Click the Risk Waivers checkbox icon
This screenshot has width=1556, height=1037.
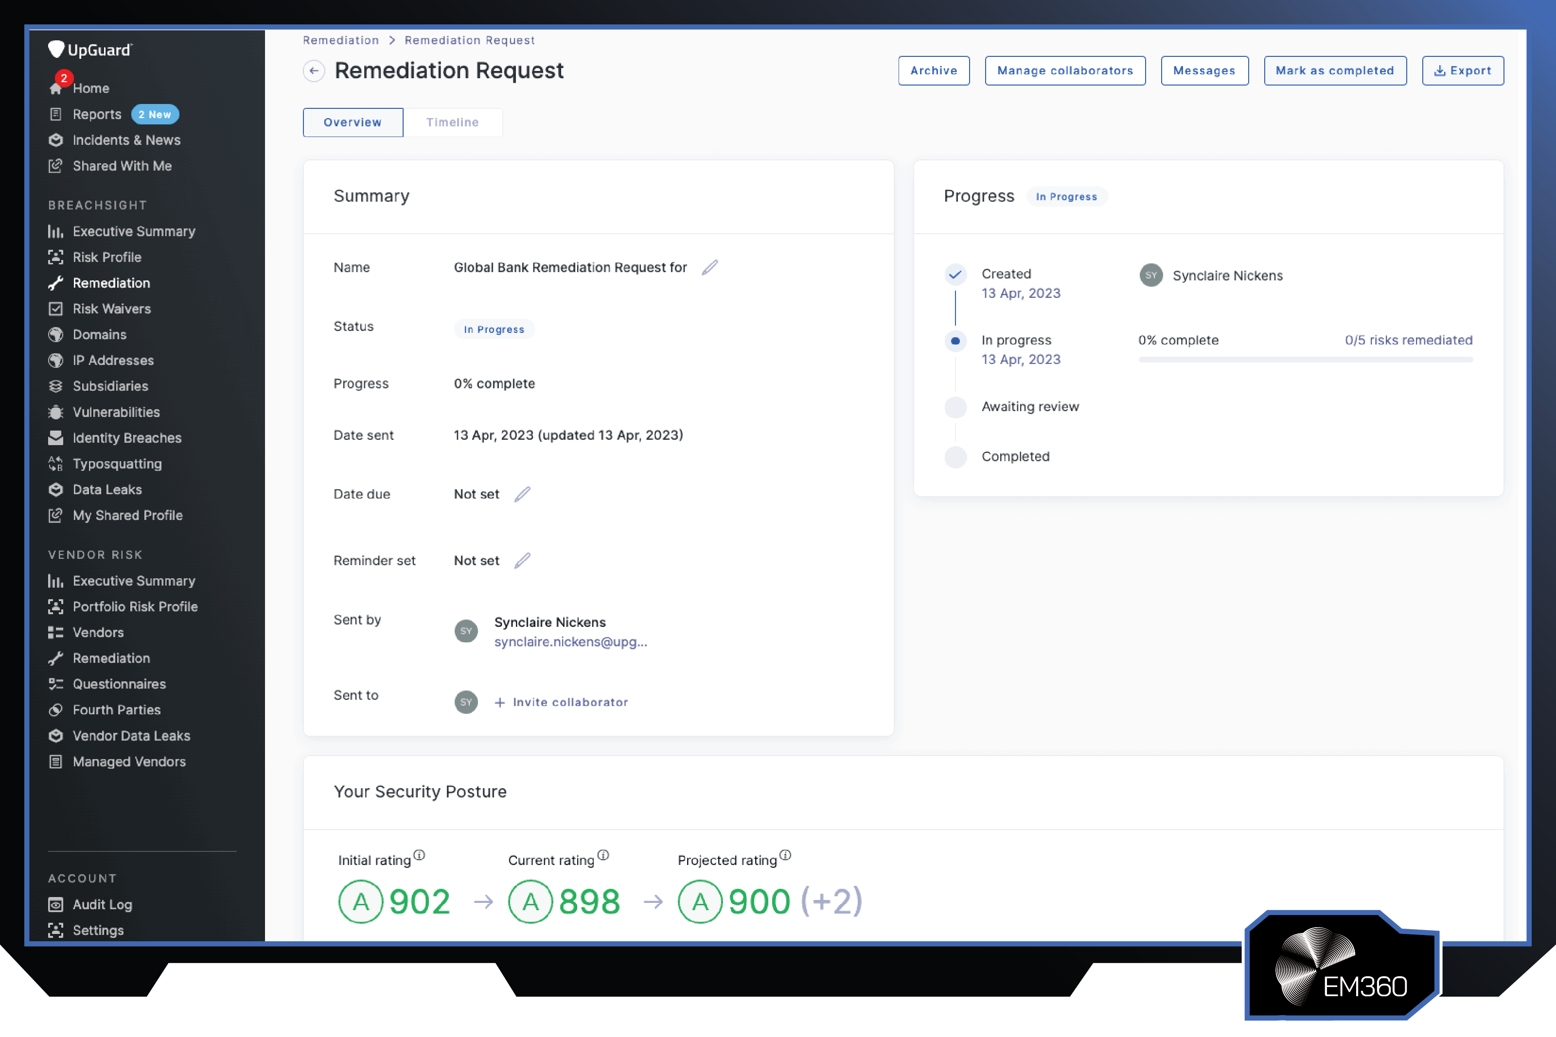click(x=56, y=309)
